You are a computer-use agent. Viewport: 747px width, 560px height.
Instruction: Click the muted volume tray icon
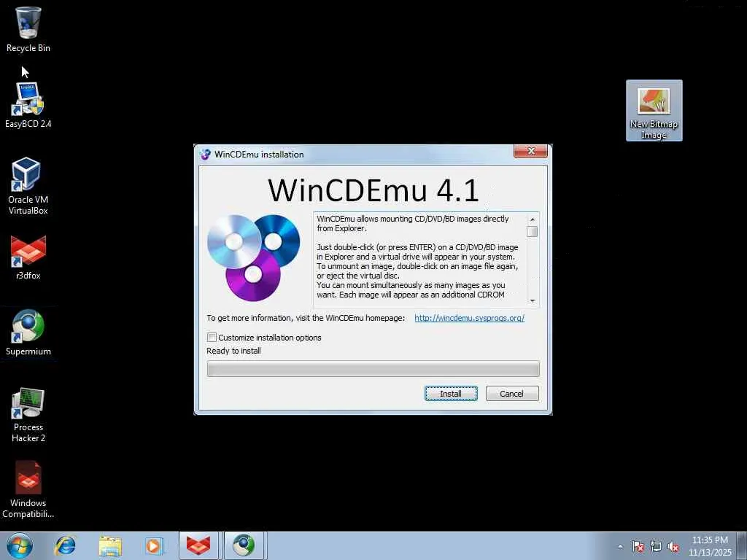click(673, 547)
